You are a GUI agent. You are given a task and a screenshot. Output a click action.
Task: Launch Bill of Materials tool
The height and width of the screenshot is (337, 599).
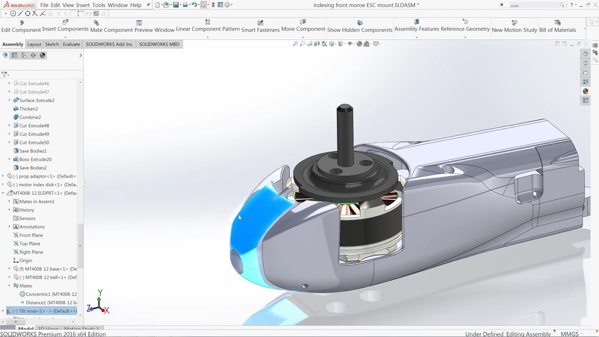pyautogui.click(x=557, y=23)
